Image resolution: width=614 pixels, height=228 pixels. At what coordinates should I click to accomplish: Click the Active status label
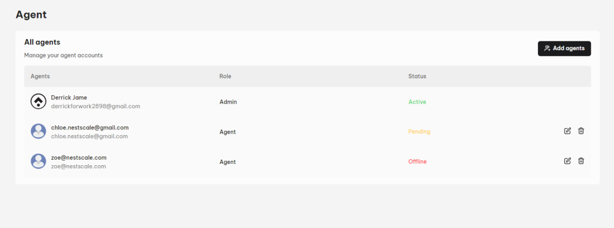pos(417,102)
